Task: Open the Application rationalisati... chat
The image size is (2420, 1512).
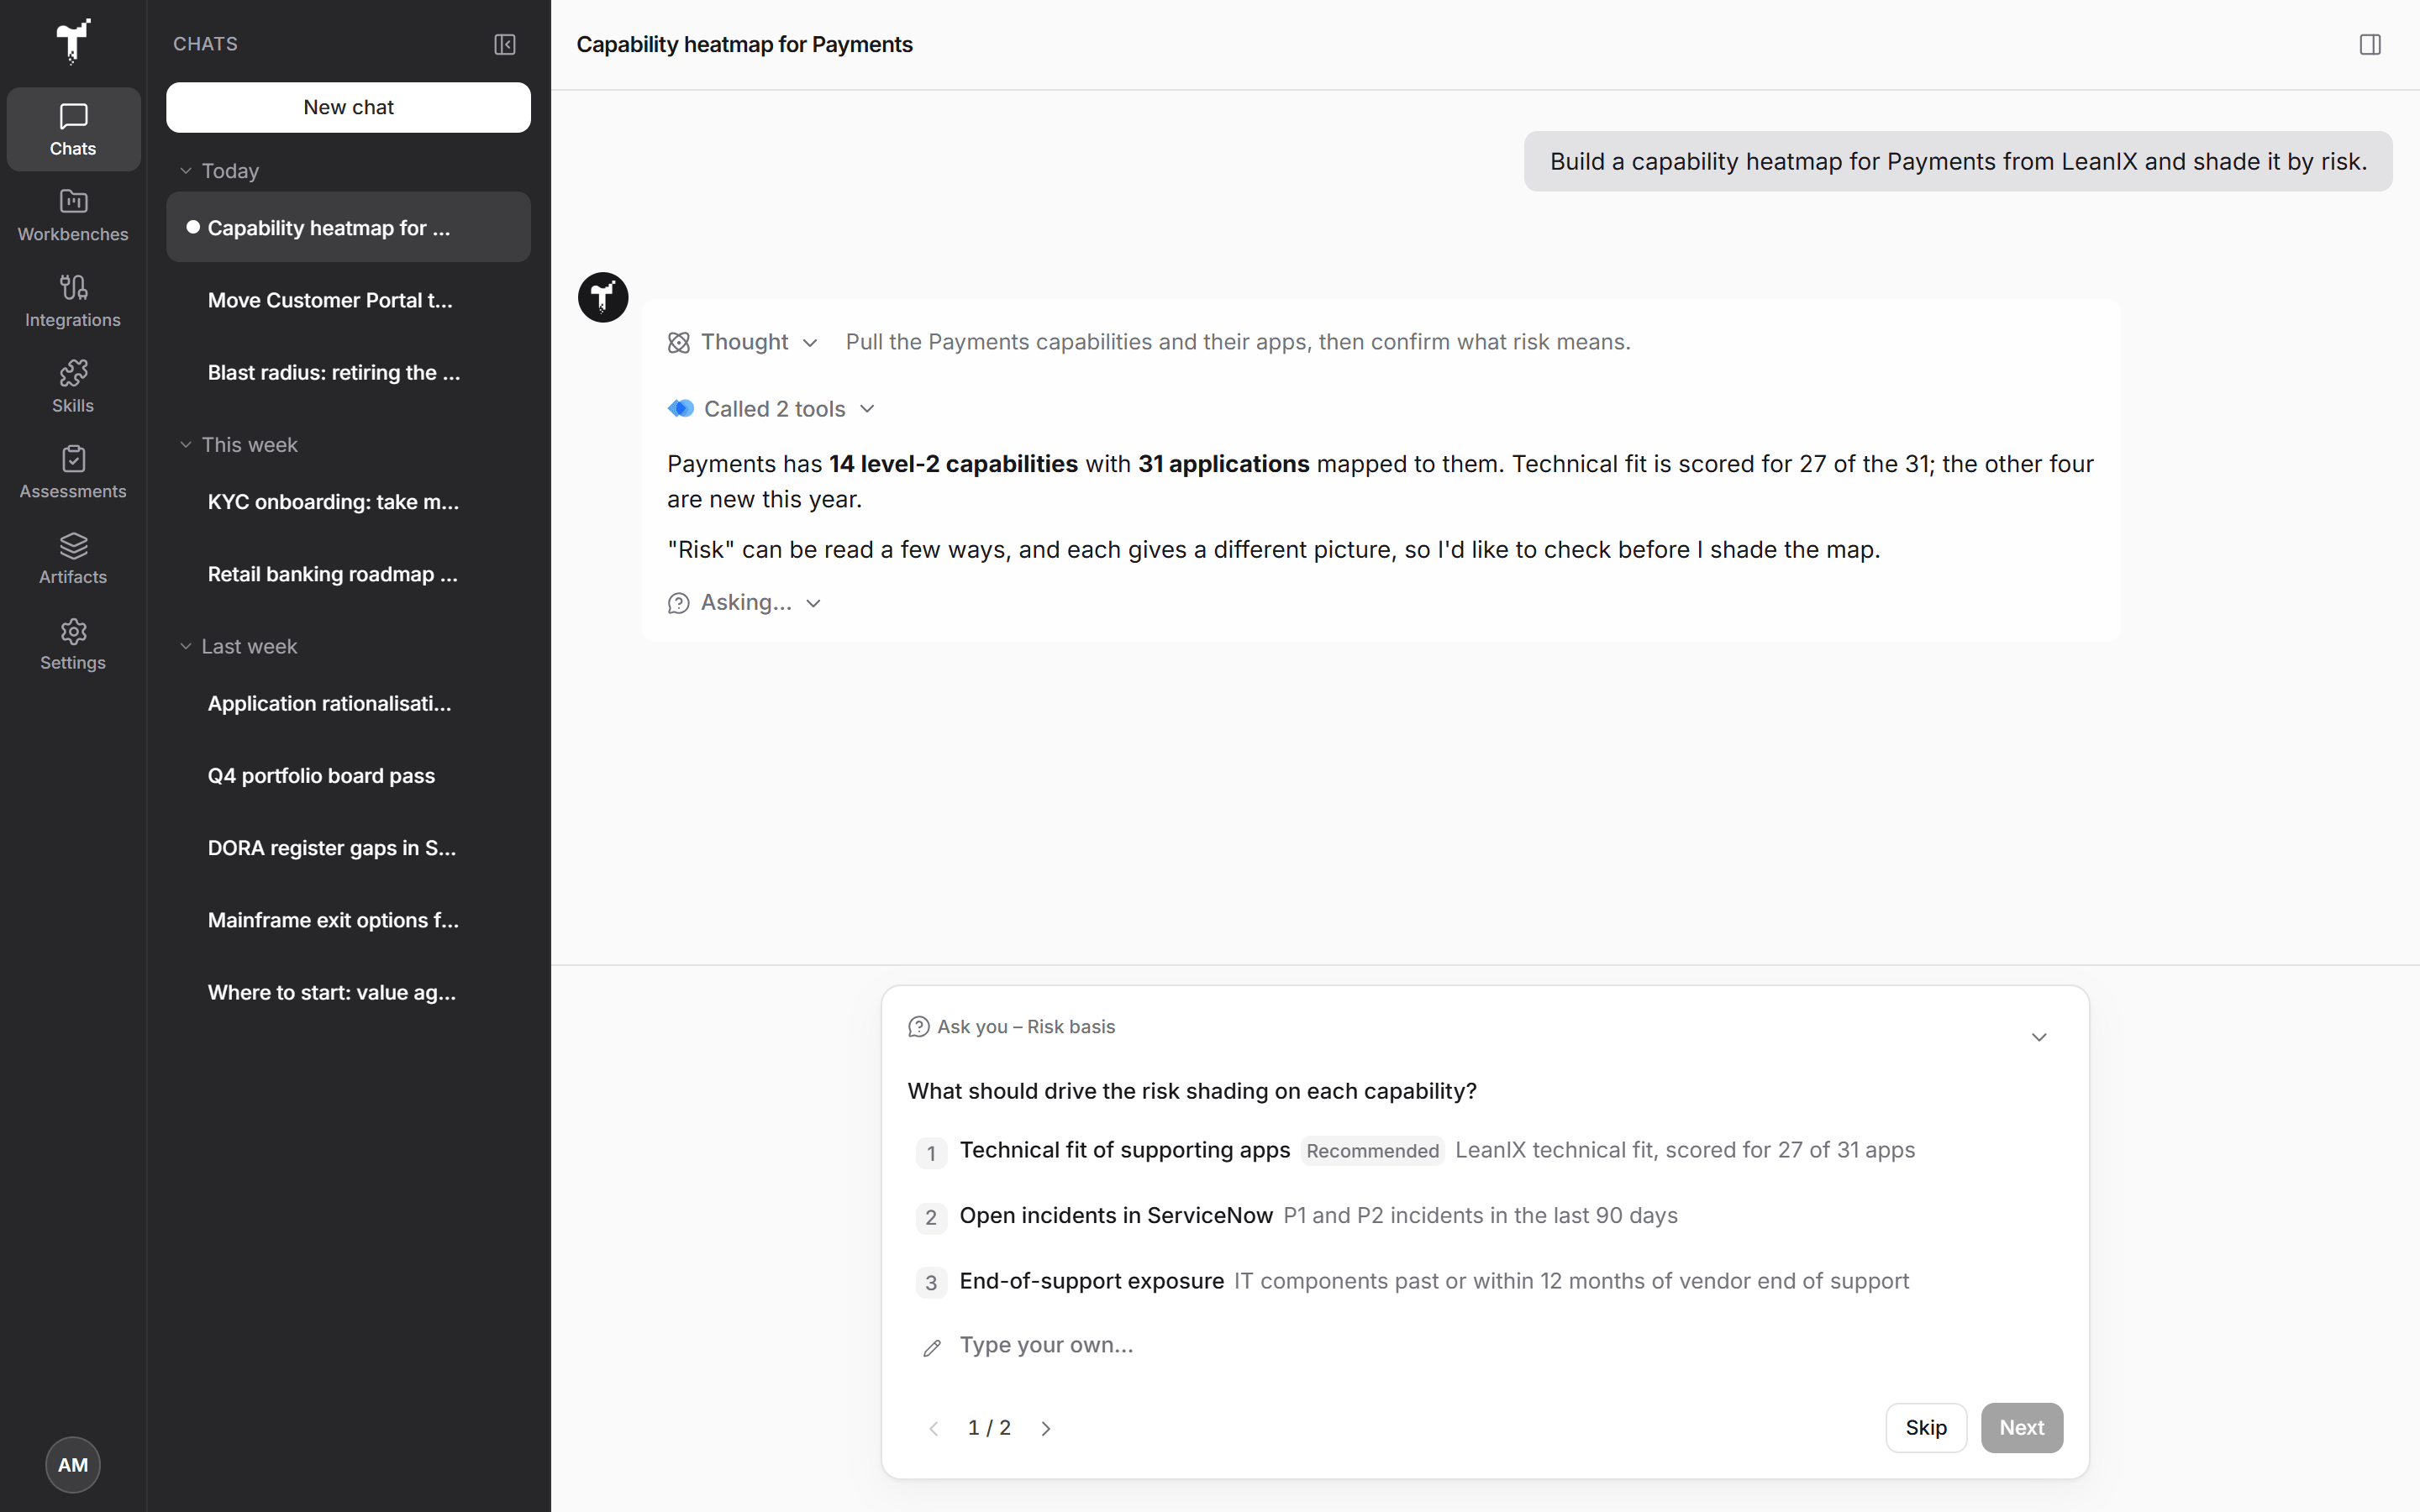Action: tap(348, 704)
